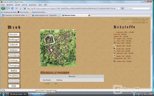This screenshot has height=96, width=154.
Task: Click the Holz wood resource icon
Action: pyautogui.click(x=114, y=43)
